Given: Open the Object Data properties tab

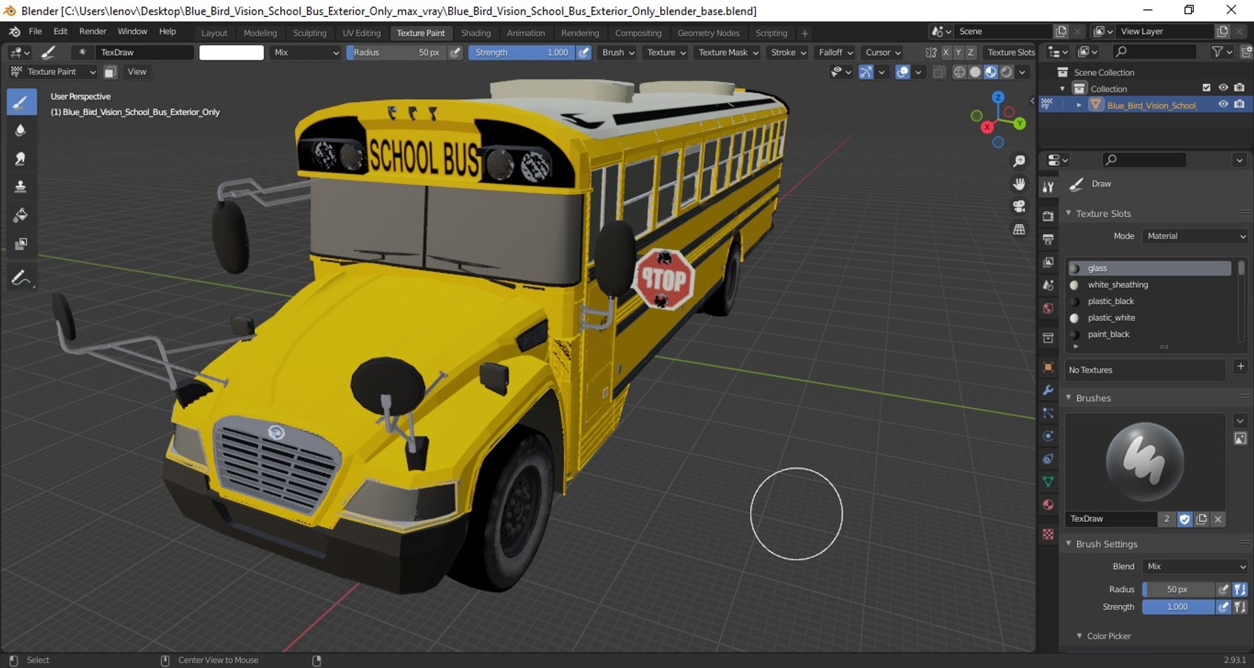Looking at the screenshot, I should click(1048, 482).
